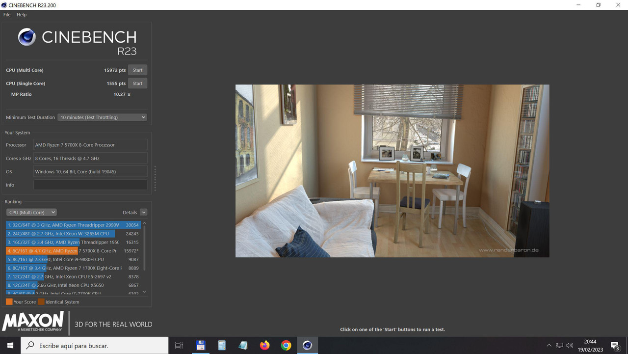The height and width of the screenshot is (354, 628).
Task: Select the Intel Xeon W-3265M ranking row
Action: [73, 234]
